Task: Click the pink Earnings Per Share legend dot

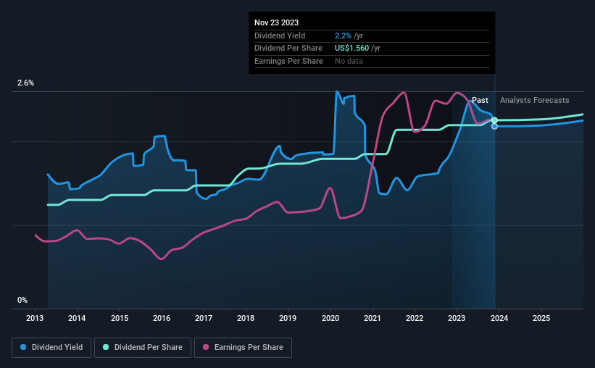Action: [x=206, y=347]
